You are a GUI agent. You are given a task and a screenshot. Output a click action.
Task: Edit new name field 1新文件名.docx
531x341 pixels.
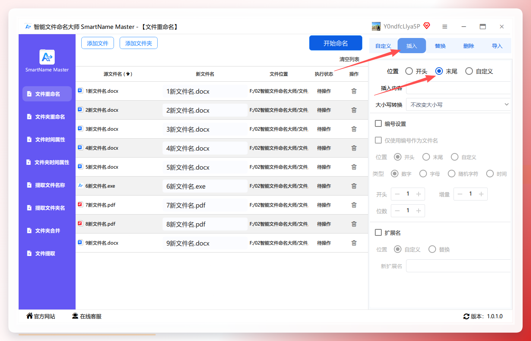(x=205, y=91)
